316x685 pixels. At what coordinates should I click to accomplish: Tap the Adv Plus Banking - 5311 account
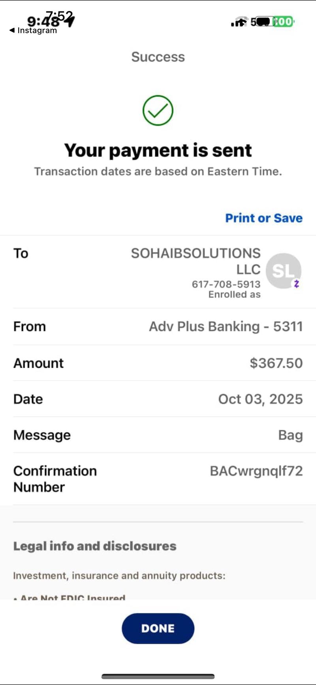[226, 327]
